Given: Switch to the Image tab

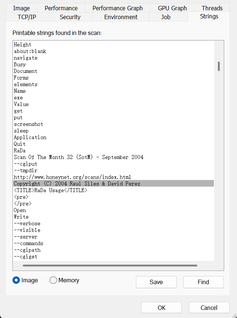Looking at the screenshot, I should coord(21,8).
